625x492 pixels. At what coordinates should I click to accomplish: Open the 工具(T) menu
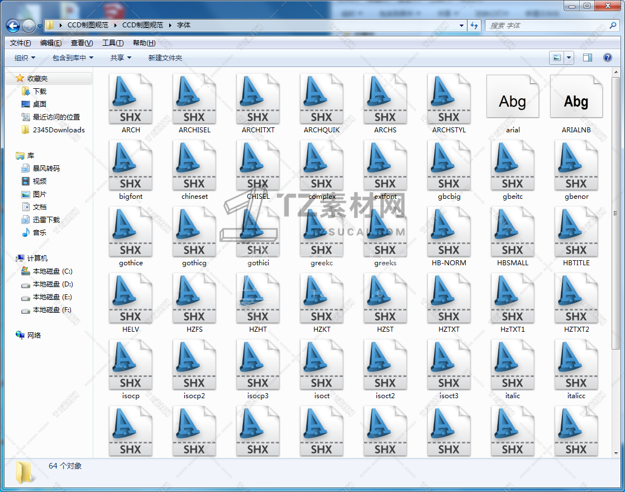(x=113, y=42)
